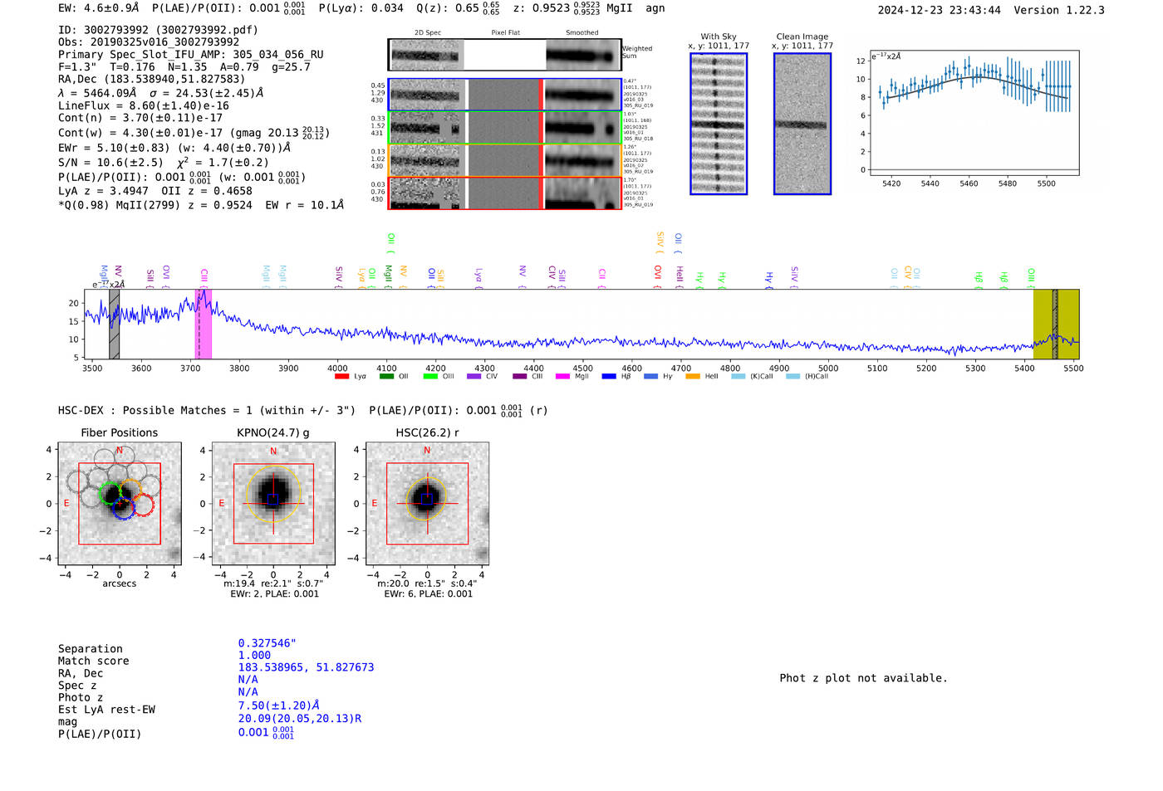
Task: Click the Clean Image cutout
Action: (802, 124)
